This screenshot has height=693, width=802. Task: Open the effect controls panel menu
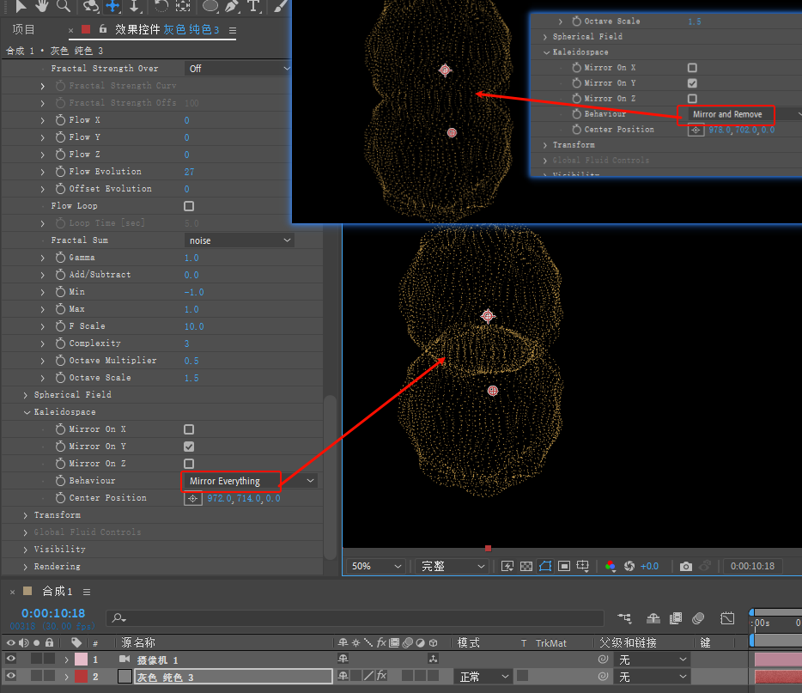(x=233, y=30)
